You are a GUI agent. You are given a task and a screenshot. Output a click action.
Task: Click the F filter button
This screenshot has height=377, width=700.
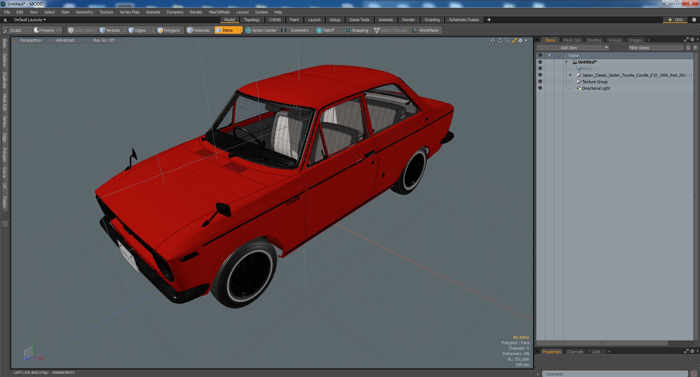click(x=695, y=48)
